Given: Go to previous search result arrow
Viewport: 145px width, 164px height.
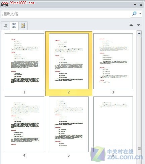Looking at the screenshot, I should [131, 25].
